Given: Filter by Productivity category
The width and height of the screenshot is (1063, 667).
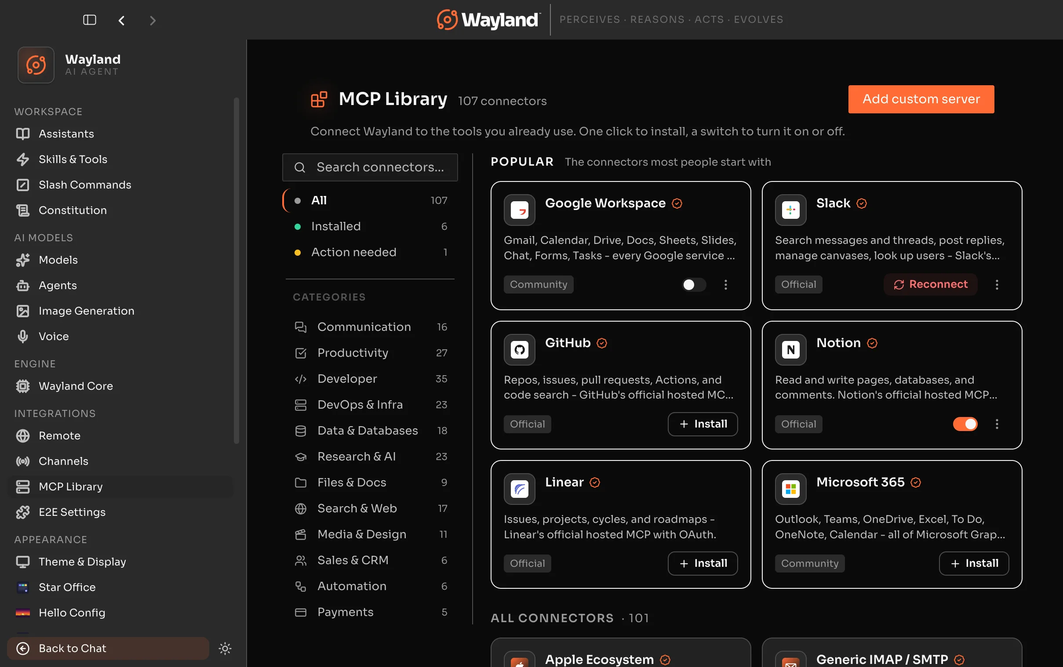Looking at the screenshot, I should (370, 353).
